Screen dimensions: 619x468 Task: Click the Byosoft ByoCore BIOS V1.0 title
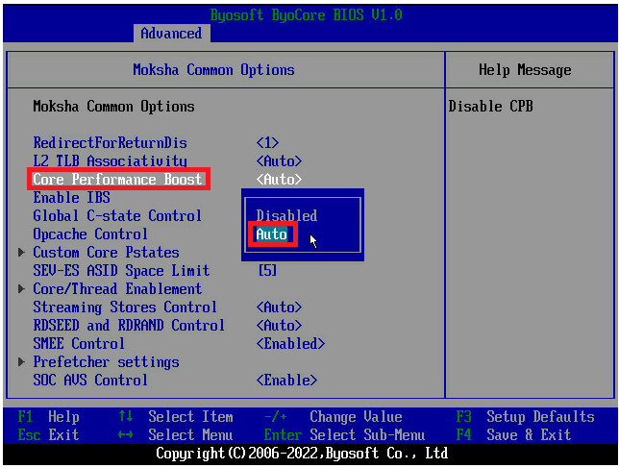307,15
